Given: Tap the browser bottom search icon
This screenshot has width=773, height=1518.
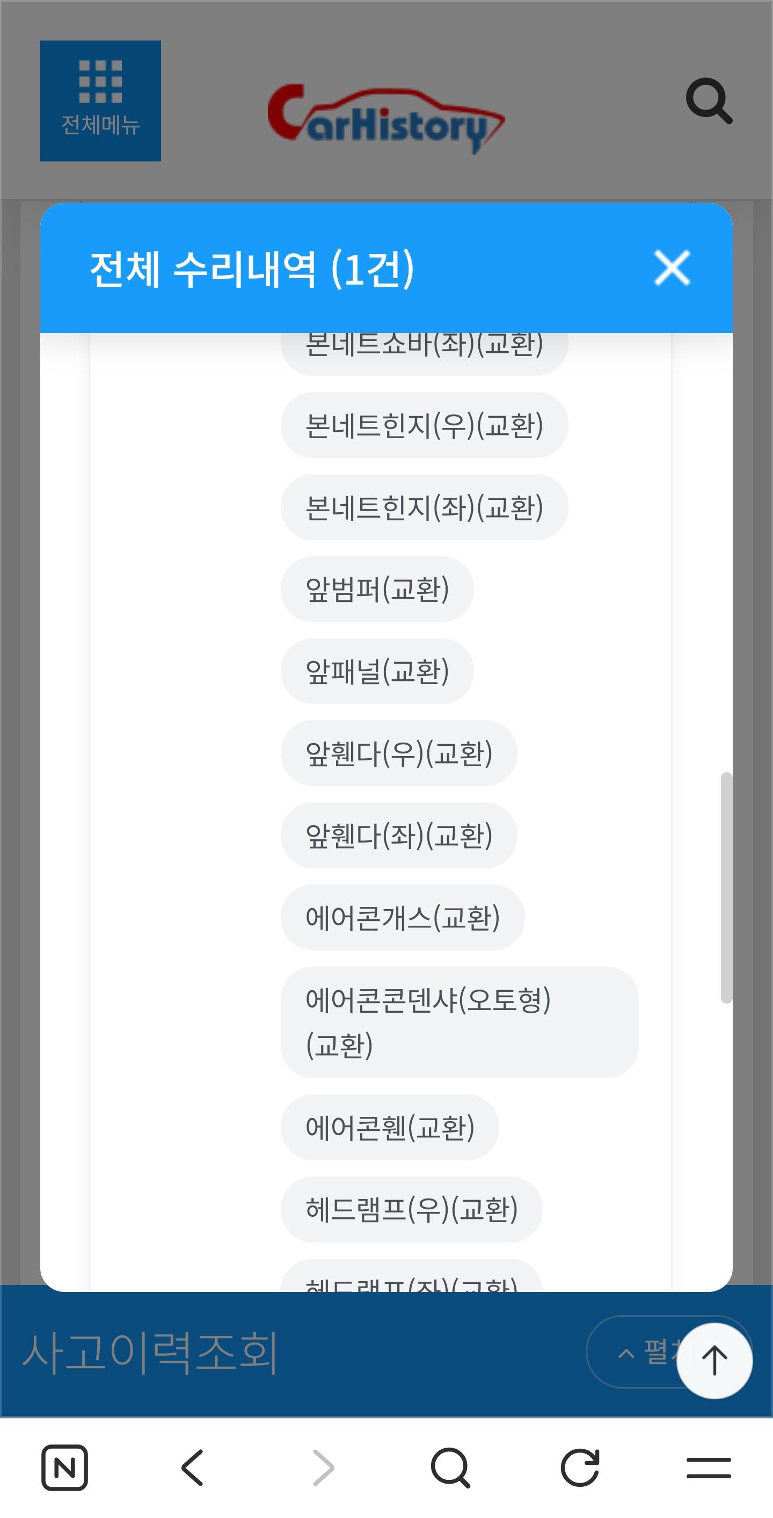Looking at the screenshot, I should tap(451, 1468).
